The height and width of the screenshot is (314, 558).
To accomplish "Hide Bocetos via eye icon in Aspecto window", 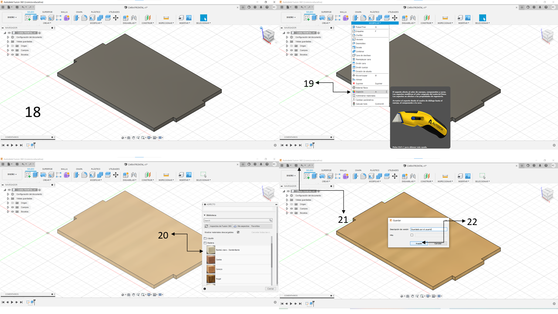I will point(12,212).
